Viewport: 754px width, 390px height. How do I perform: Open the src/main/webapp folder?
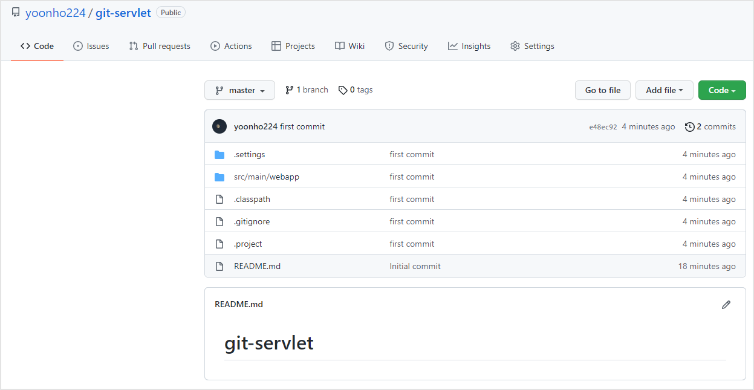pos(267,177)
